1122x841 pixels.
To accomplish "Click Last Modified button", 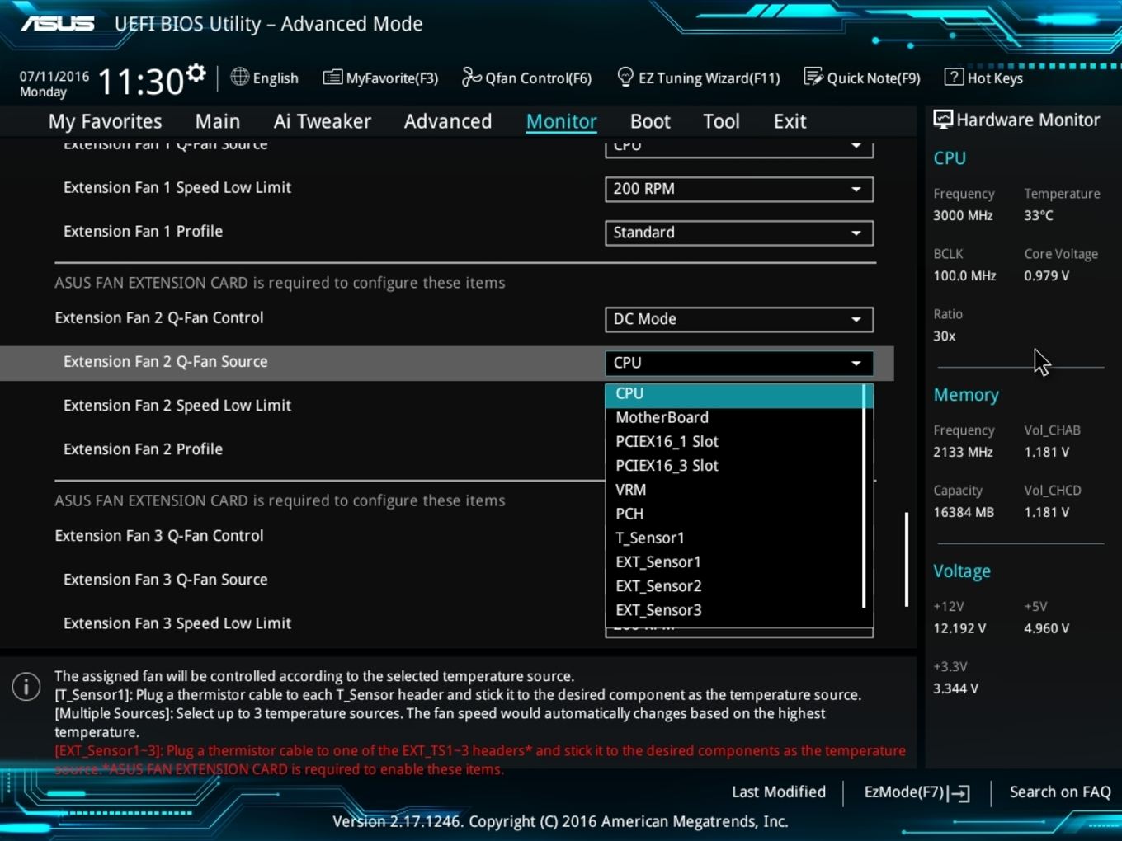I will [x=779, y=792].
